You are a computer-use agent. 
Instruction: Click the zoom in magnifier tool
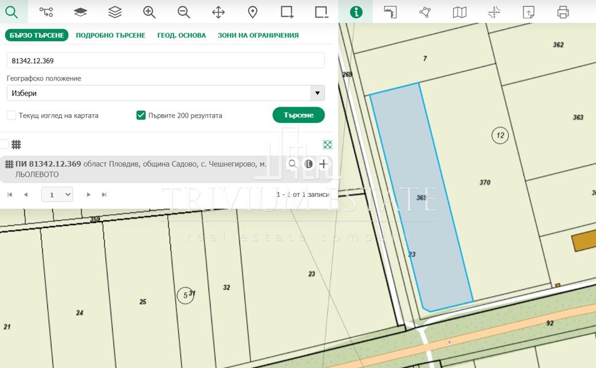[x=149, y=11]
